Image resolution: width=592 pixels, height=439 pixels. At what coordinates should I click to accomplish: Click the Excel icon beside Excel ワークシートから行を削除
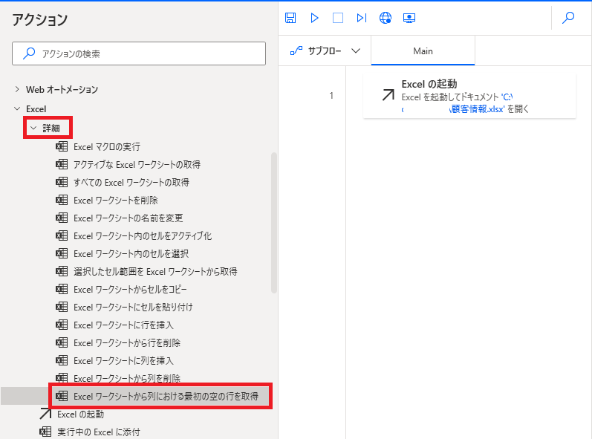coord(62,342)
